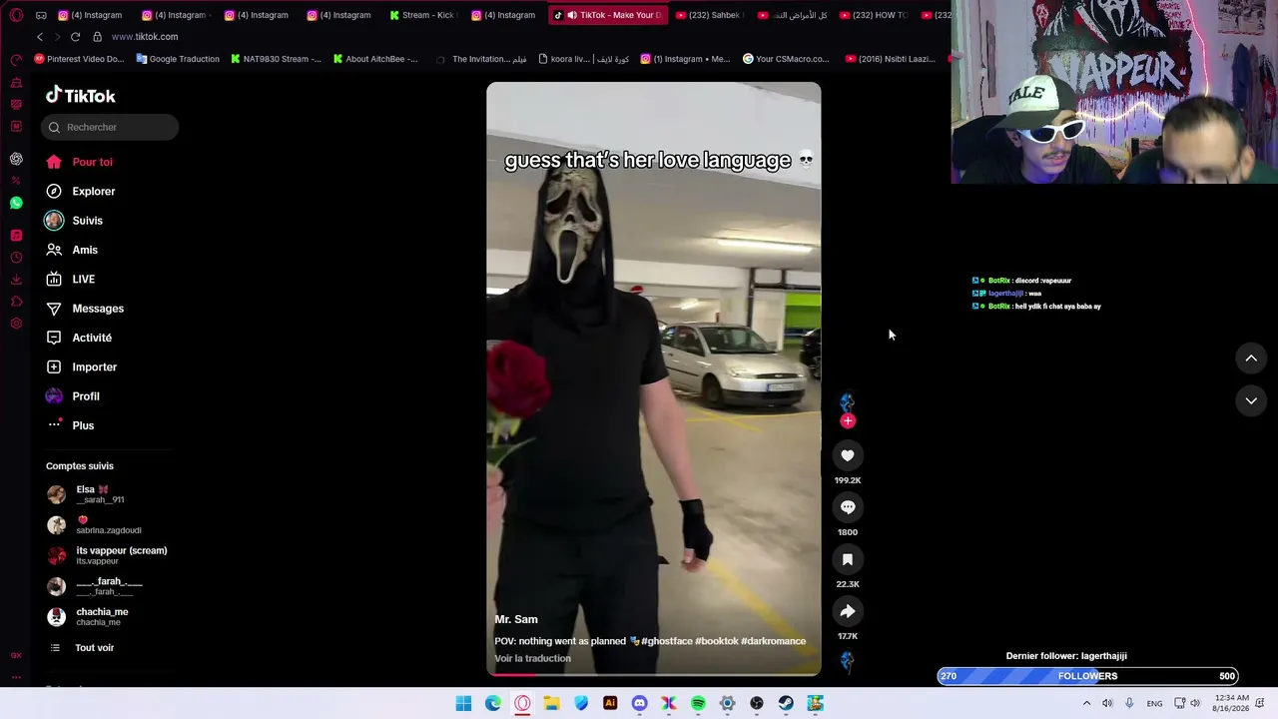Reload the current page

(x=75, y=37)
